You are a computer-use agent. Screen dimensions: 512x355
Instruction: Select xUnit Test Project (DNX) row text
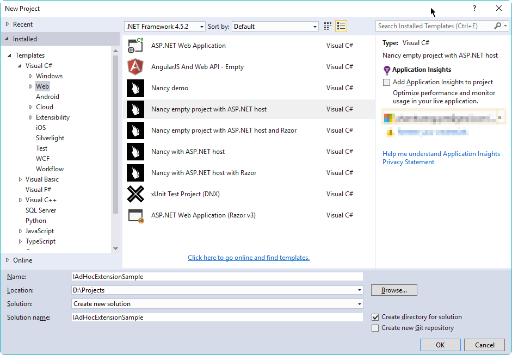[x=185, y=194]
